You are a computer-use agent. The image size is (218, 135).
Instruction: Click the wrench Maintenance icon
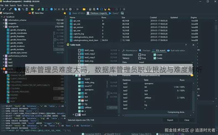(123, 50)
